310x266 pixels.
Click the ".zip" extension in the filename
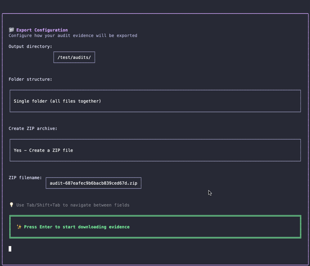(x=133, y=183)
